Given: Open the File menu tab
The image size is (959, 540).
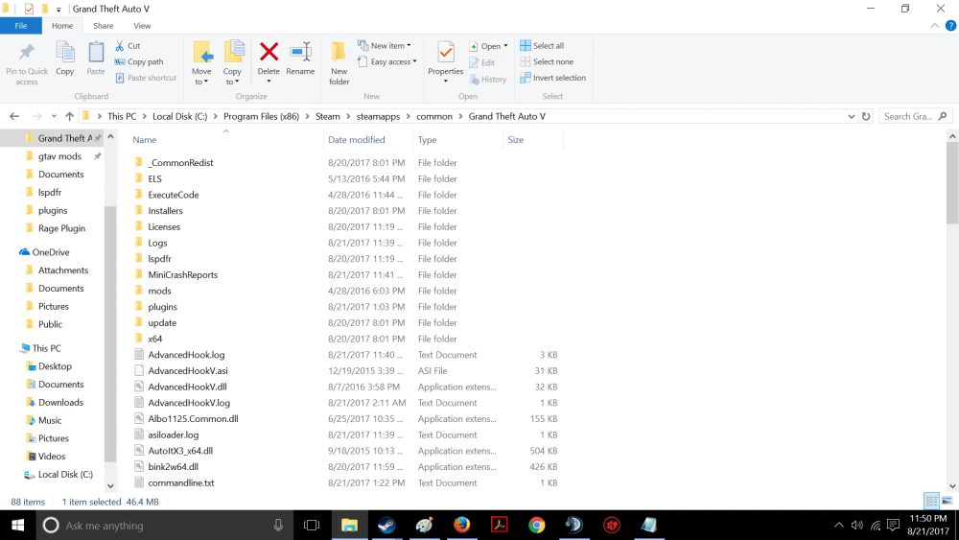Looking at the screenshot, I should pyautogui.click(x=21, y=26).
